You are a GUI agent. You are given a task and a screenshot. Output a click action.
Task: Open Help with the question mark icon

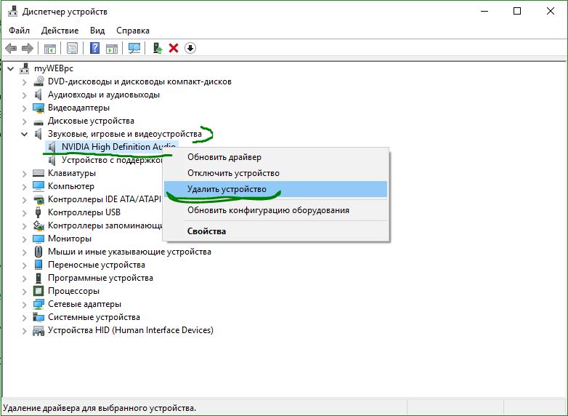click(95, 48)
